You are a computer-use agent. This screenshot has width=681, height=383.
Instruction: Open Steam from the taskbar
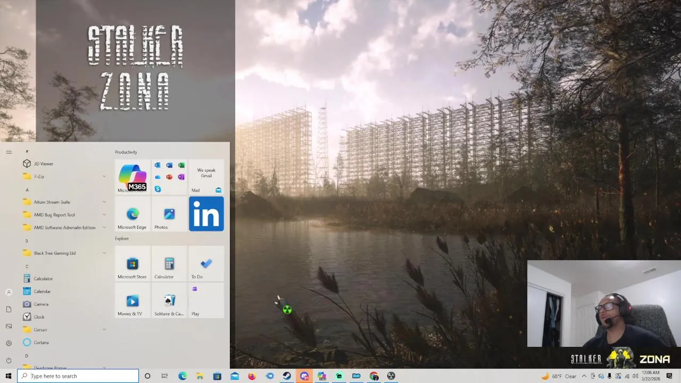coord(287,376)
